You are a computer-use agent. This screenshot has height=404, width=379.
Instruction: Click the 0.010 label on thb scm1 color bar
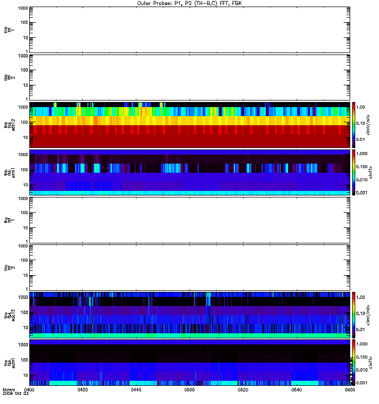[362, 180]
